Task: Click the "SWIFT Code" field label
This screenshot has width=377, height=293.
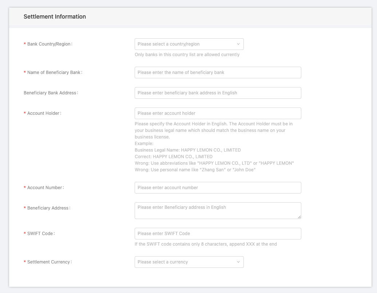Action: click(x=40, y=234)
